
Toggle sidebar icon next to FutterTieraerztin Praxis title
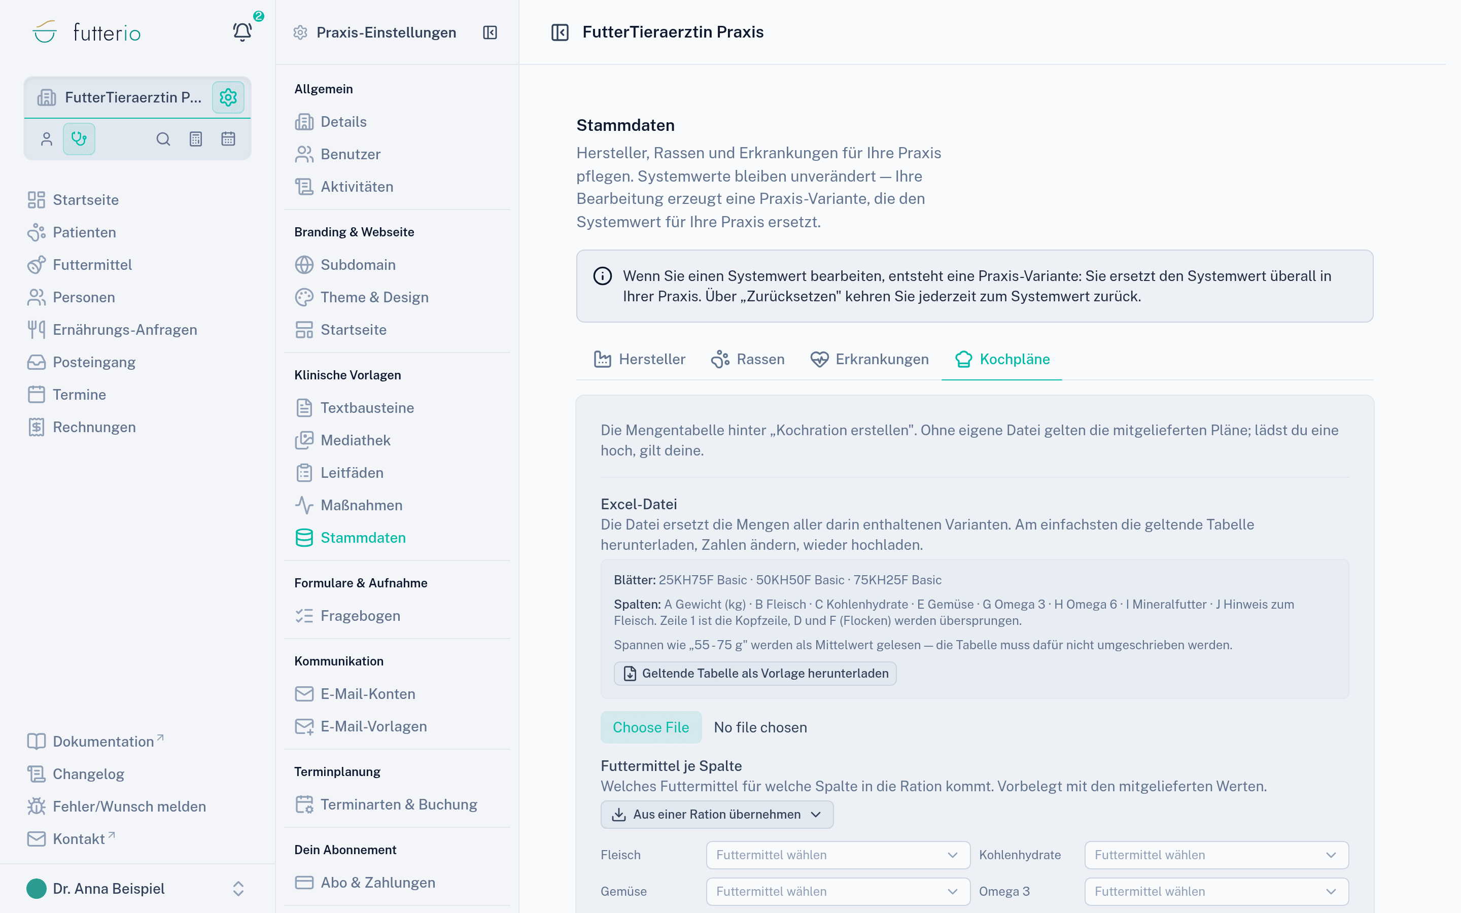tap(560, 32)
